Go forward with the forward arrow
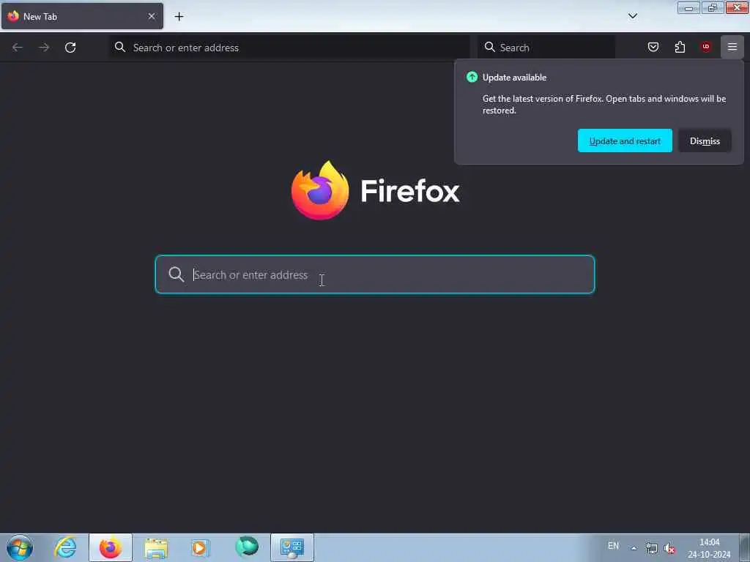This screenshot has width=750, height=562. click(44, 48)
